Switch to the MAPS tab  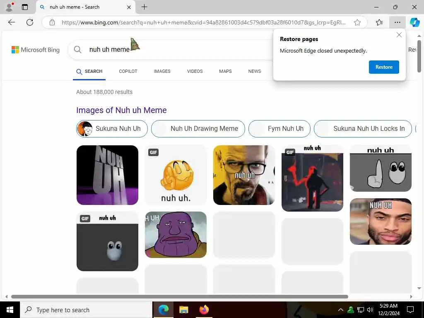click(225, 71)
